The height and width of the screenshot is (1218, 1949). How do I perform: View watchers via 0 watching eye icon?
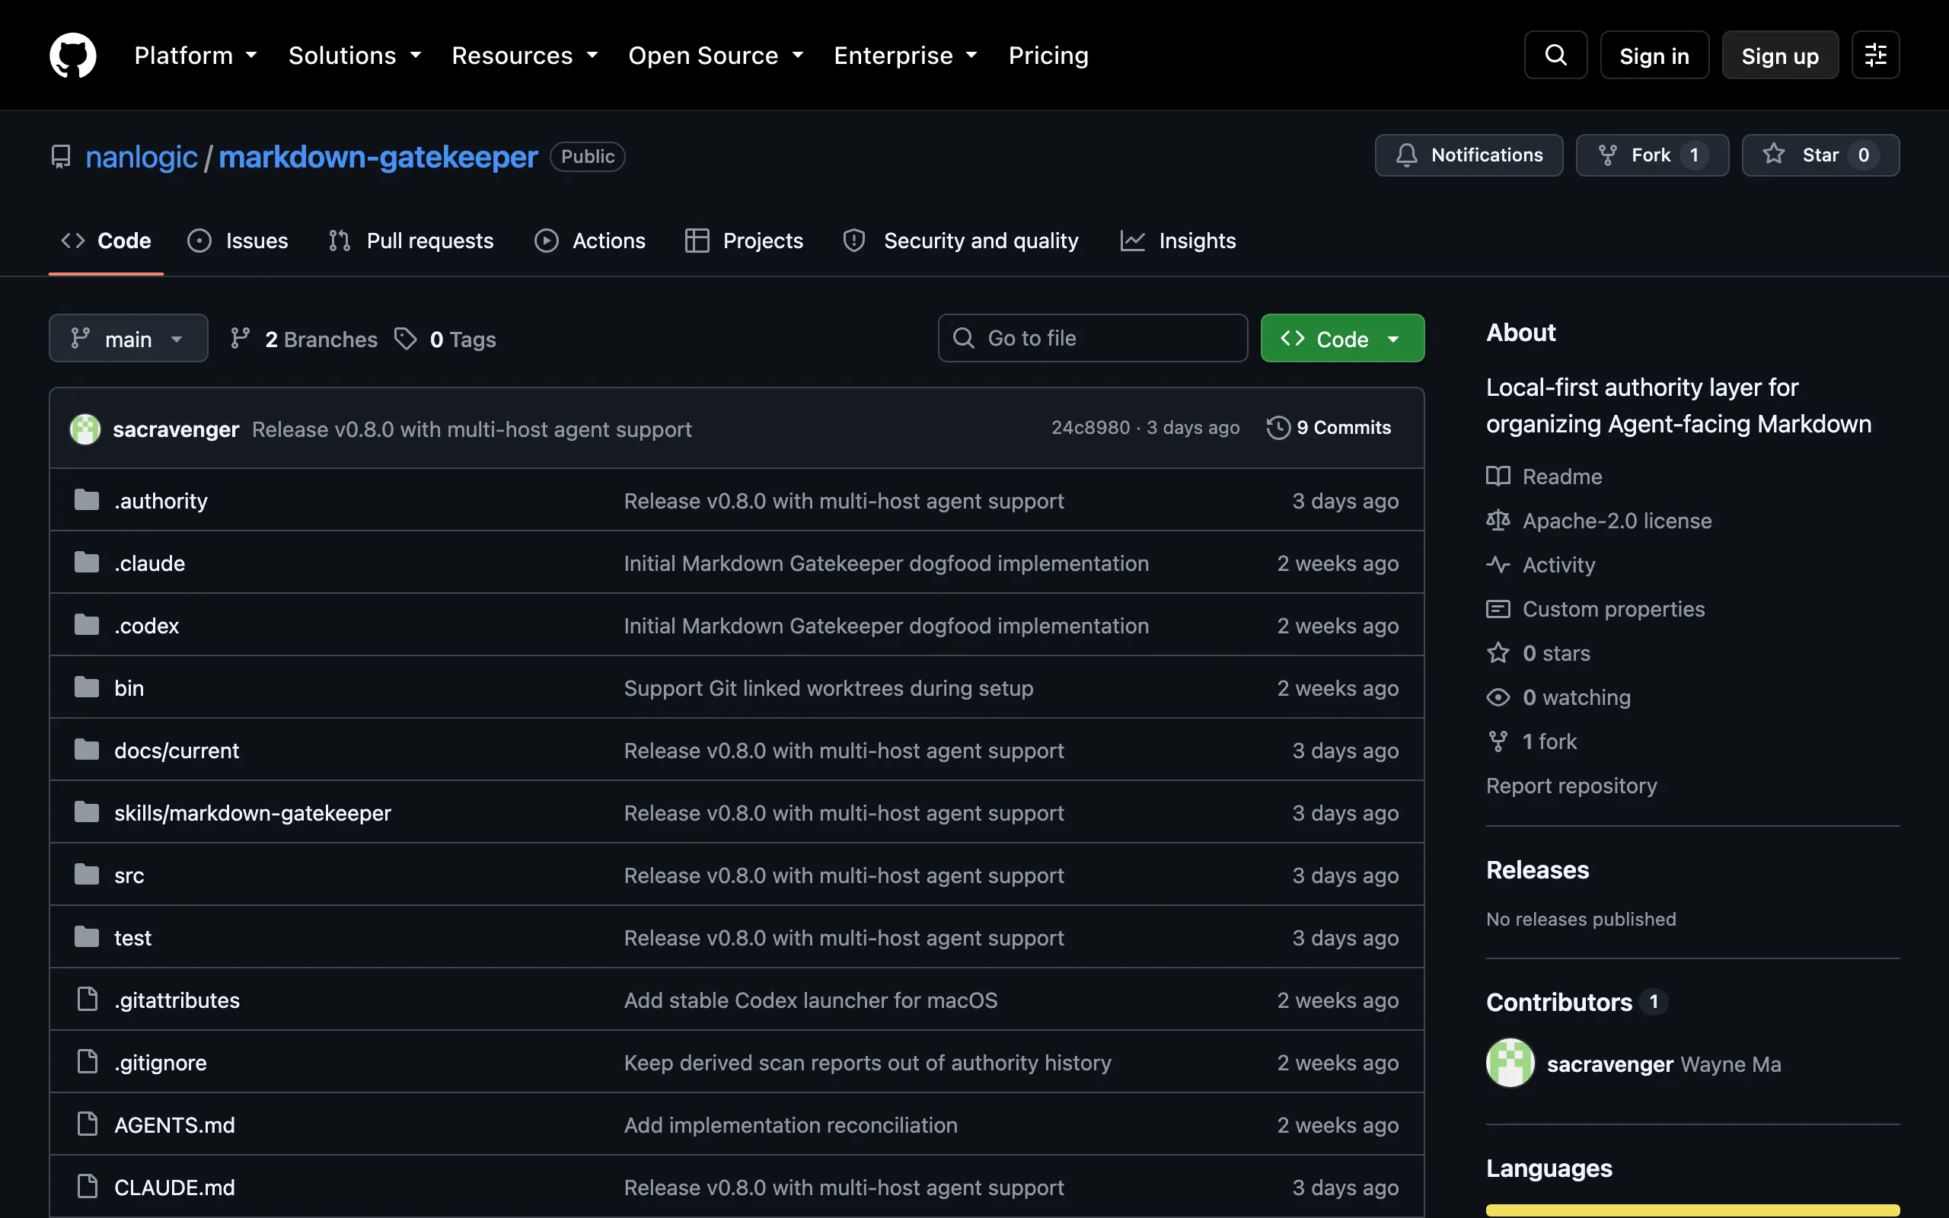point(1498,697)
